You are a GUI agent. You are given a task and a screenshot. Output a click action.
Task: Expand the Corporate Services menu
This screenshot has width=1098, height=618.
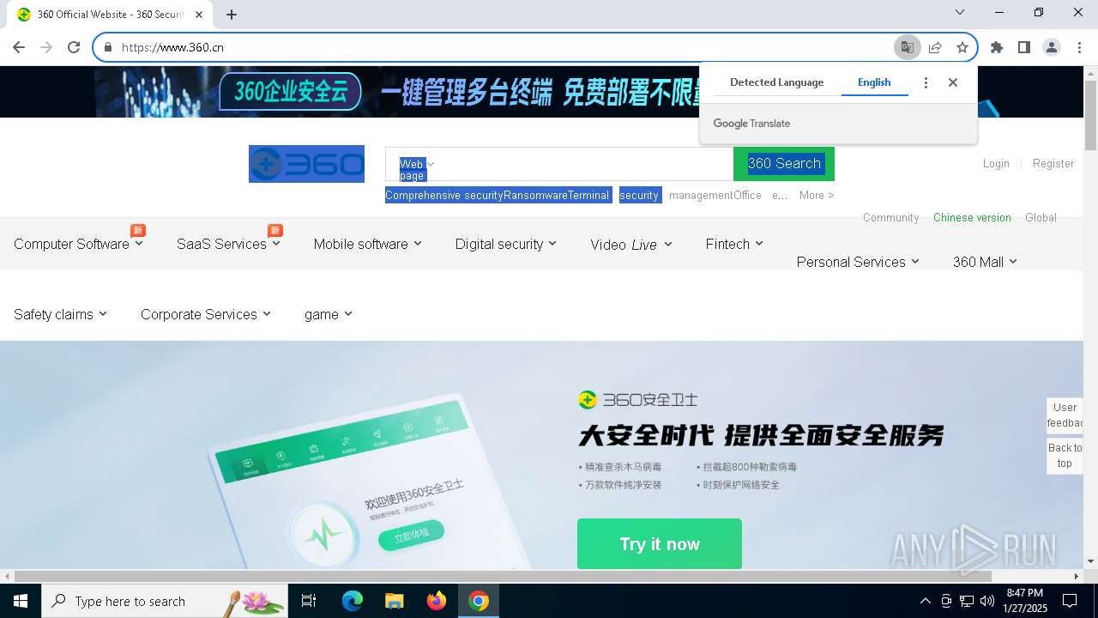pos(206,314)
